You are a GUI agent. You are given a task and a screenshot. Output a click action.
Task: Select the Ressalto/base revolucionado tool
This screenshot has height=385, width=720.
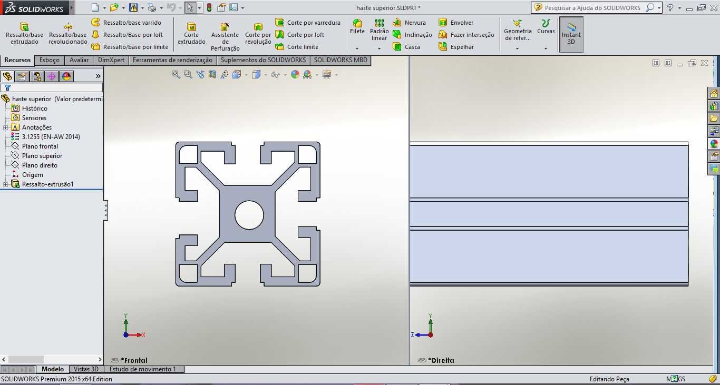67,34
